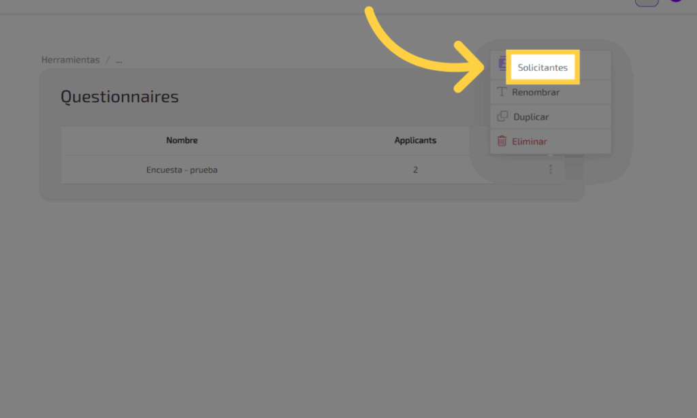Click the Solicitantes icon in the context menu
Viewport: 697px width, 418px height.
pyautogui.click(x=503, y=64)
